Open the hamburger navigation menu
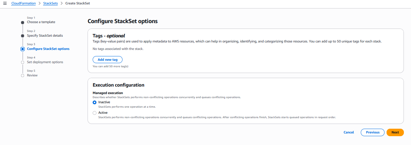This screenshot has height=145, width=411. click(x=5, y=3)
